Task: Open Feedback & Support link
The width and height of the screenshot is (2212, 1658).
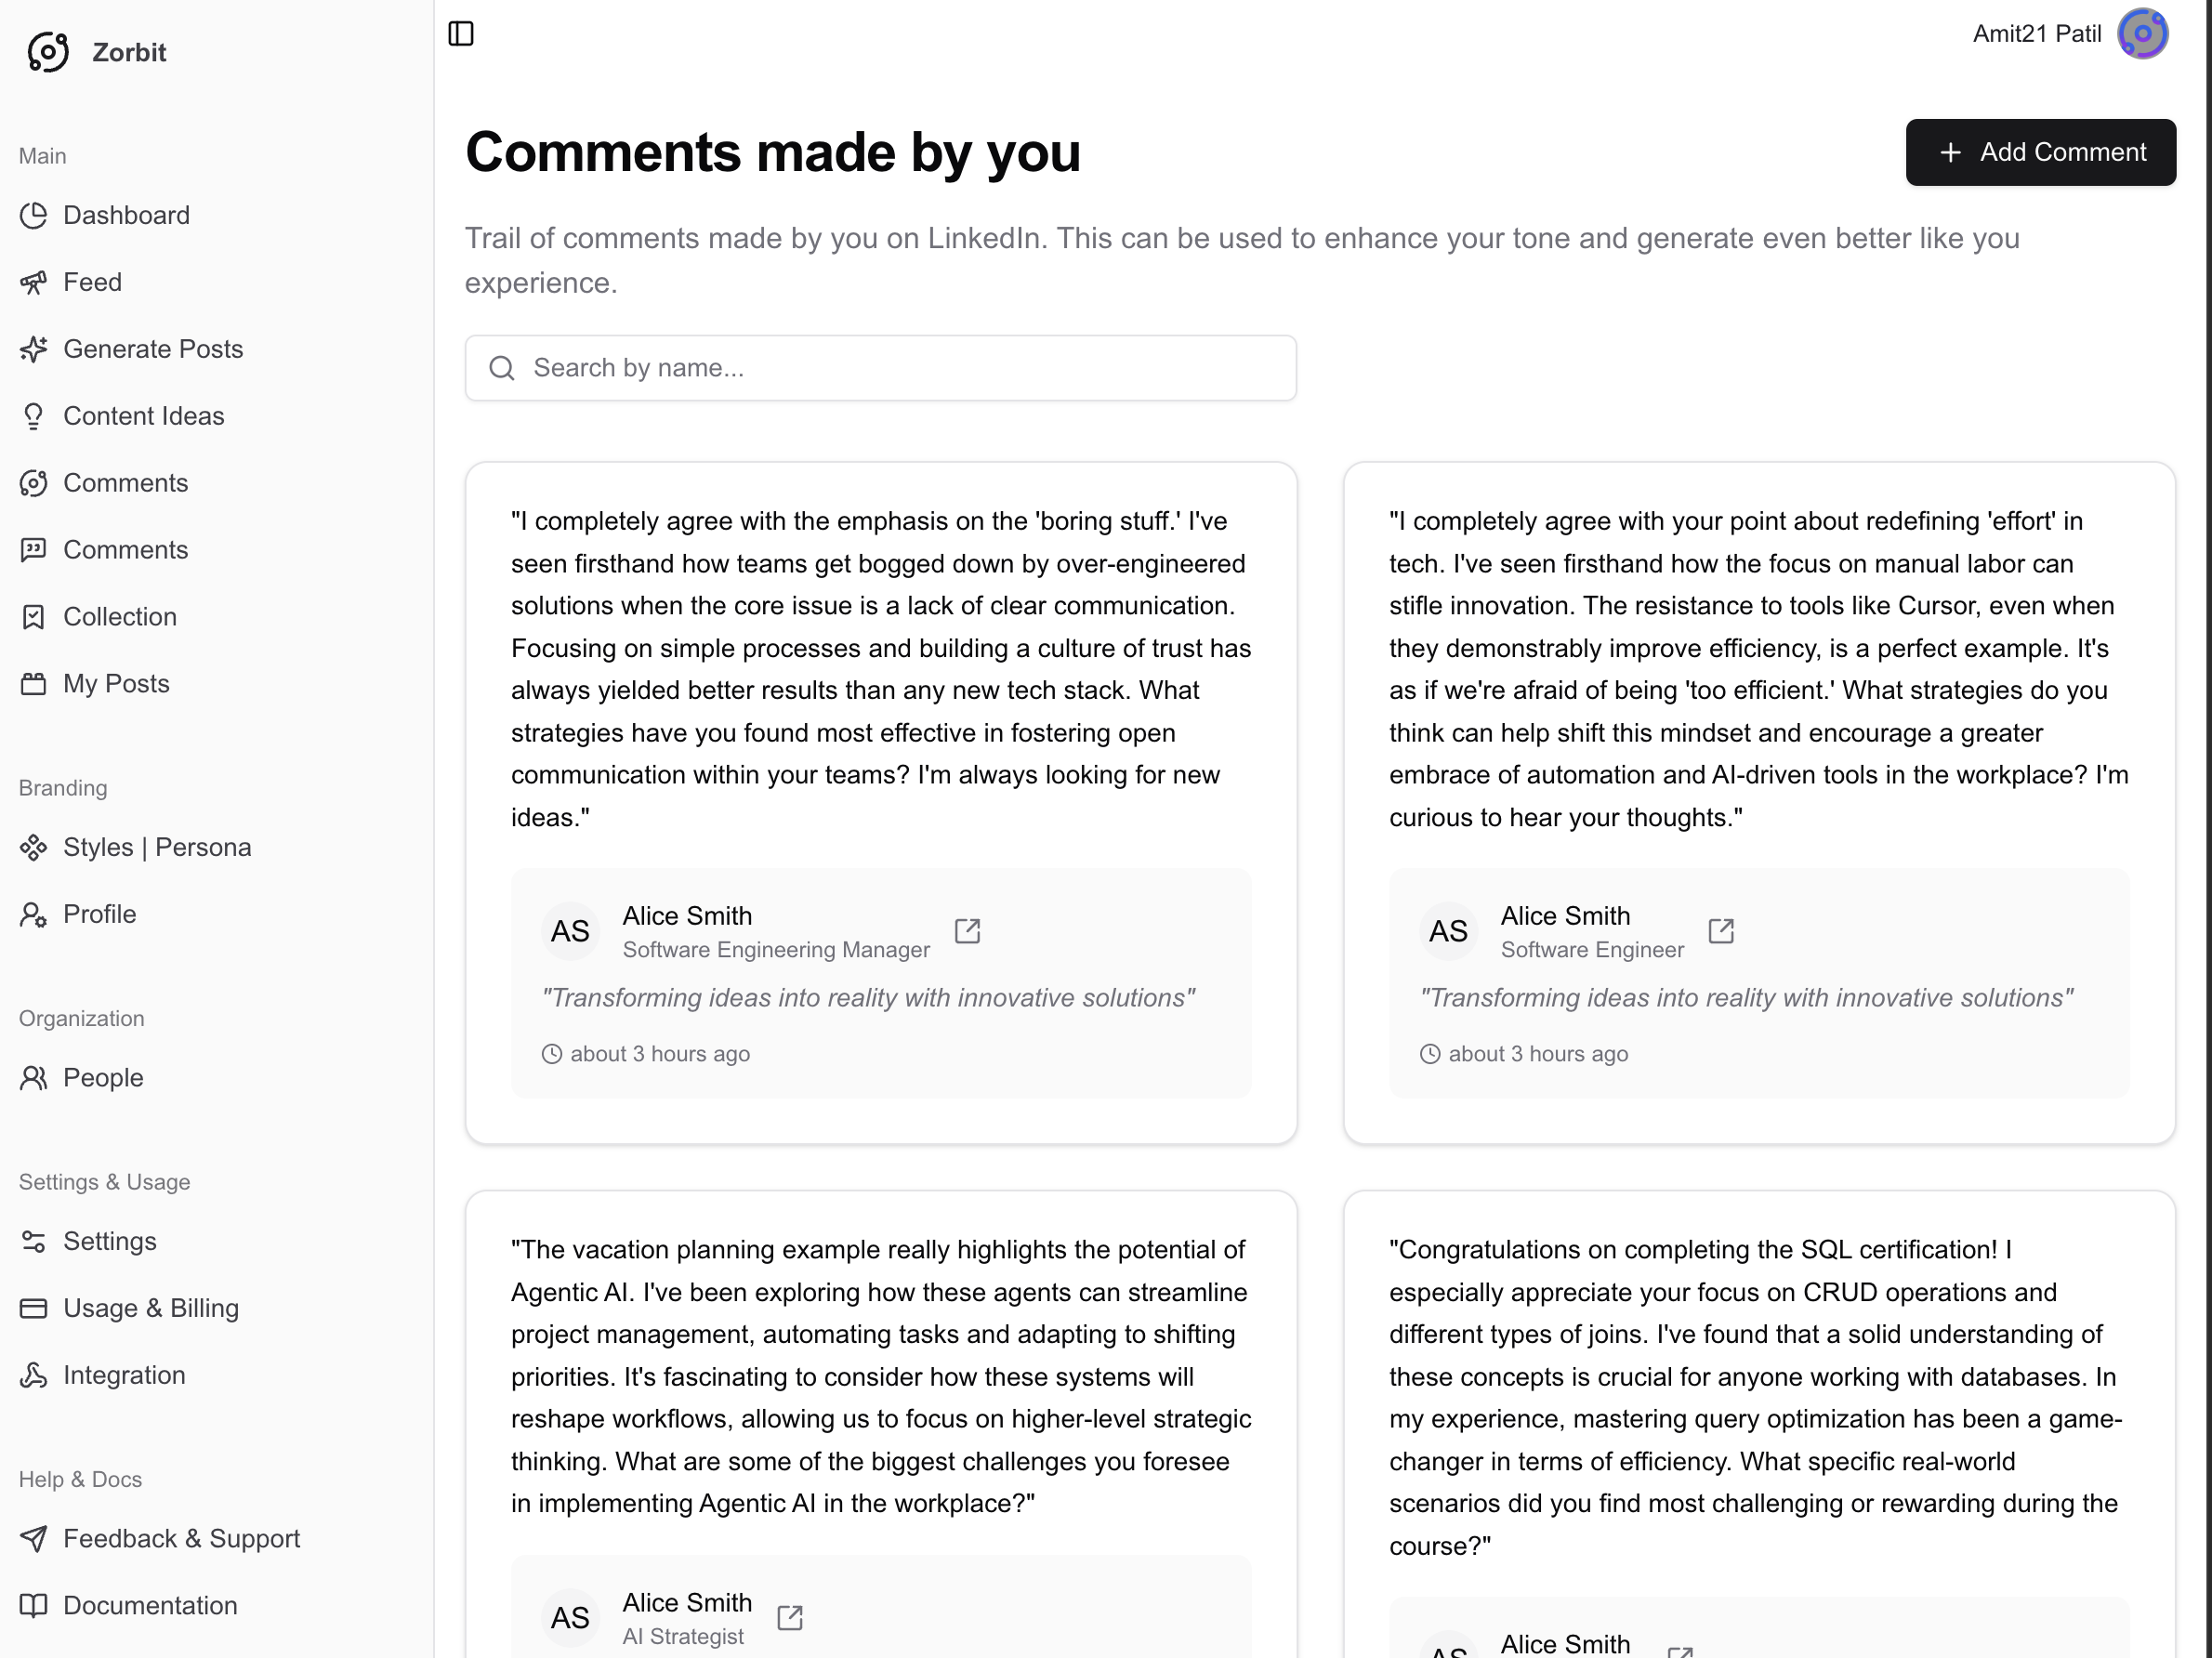Action: pos(181,1538)
